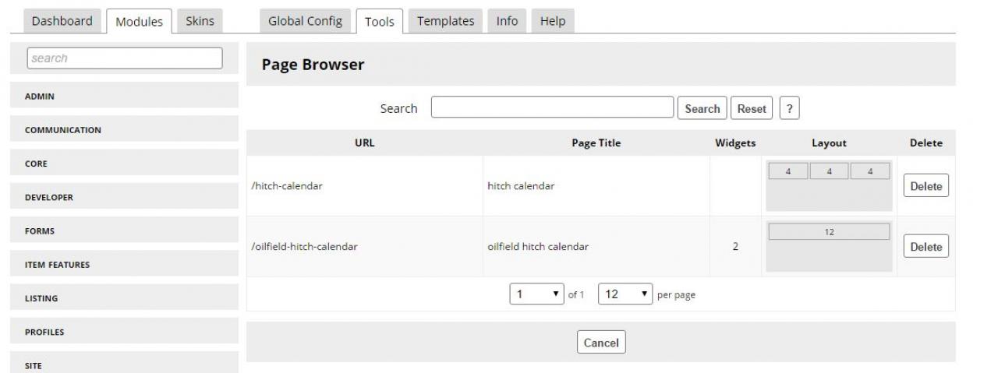Open the /oilfield-hitch-calendar URL entry
Screen dimensions: 998x373
(304, 247)
